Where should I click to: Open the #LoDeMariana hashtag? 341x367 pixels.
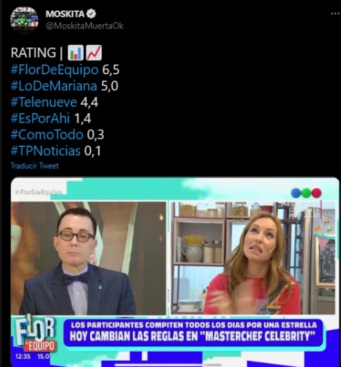click(x=54, y=86)
